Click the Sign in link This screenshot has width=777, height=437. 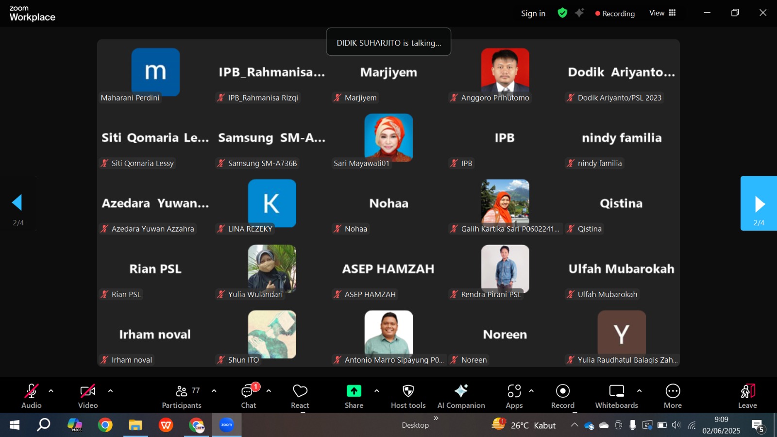click(x=533, y=14)
